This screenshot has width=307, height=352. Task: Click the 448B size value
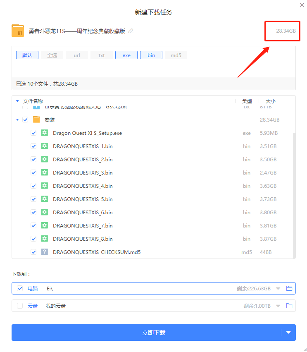point(266,252)
